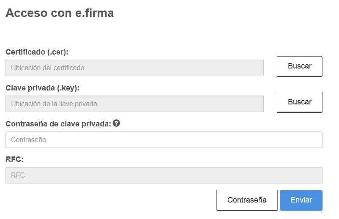
Task: Click the Acceso con e.firma heading
Action: tap(60, 13)
